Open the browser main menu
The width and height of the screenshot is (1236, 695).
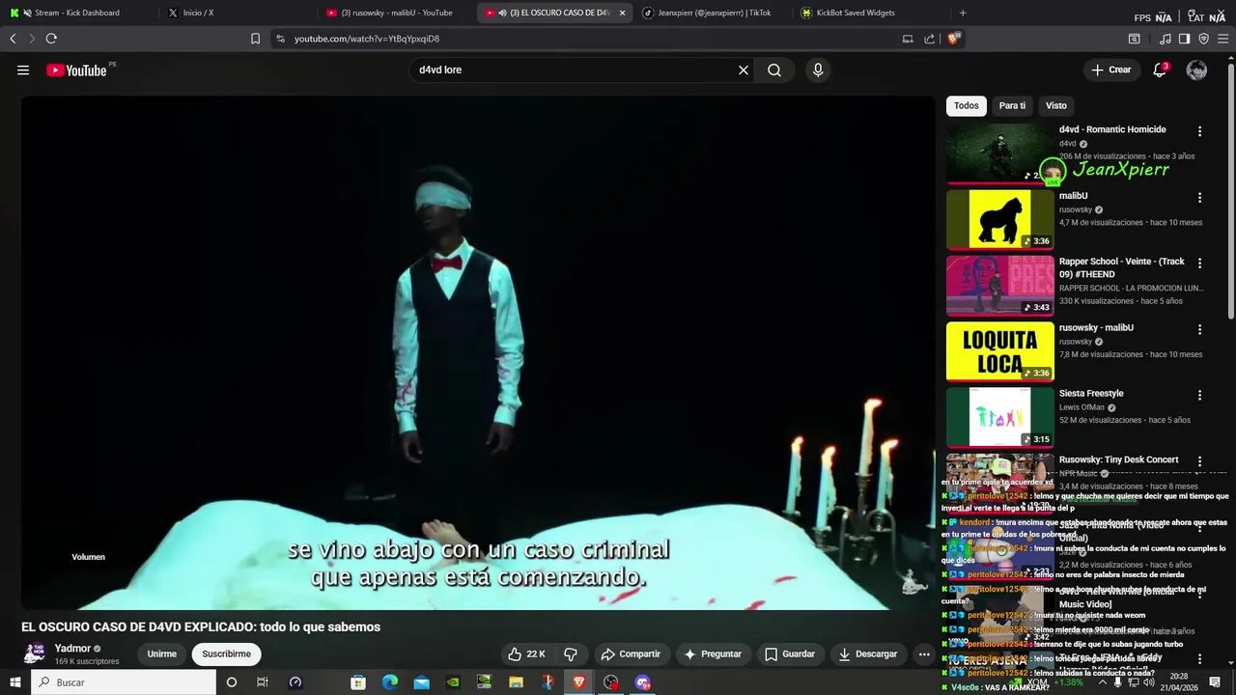(1222, 39)
